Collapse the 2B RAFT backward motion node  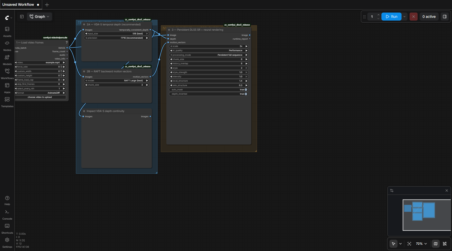[x=84, y=72]
